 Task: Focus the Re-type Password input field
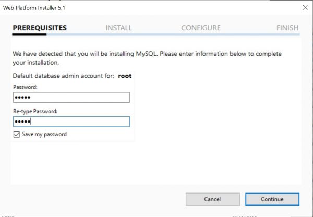pyautogui.click(x=71, y=122)
